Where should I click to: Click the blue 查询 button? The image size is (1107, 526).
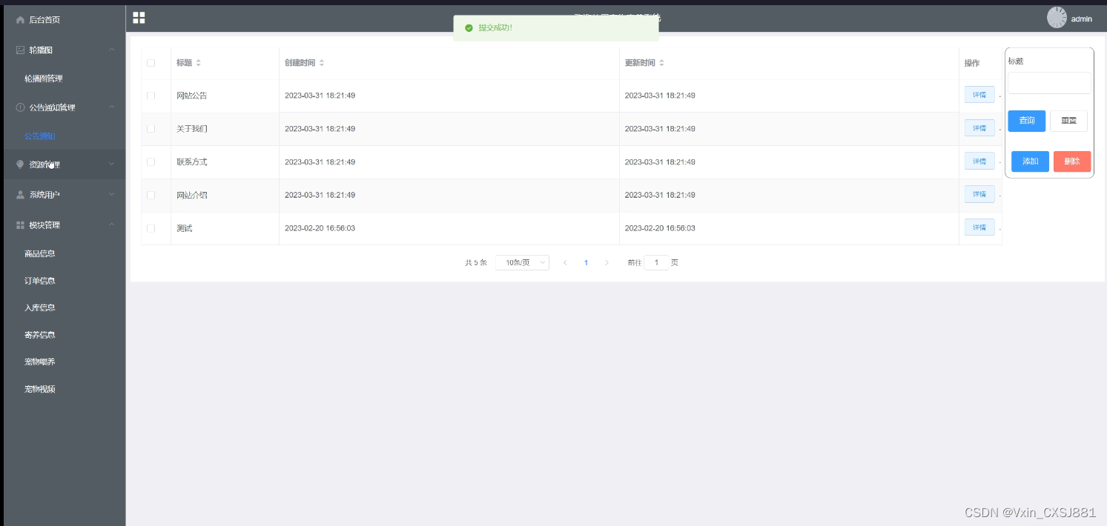pos(1027,121)
